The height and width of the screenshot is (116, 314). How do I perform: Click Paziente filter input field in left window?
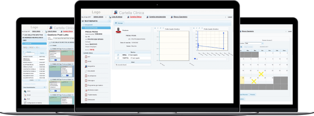pyautogui.click(x=30, y=54)
